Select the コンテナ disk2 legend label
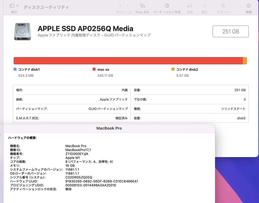 tap(187, 70)
